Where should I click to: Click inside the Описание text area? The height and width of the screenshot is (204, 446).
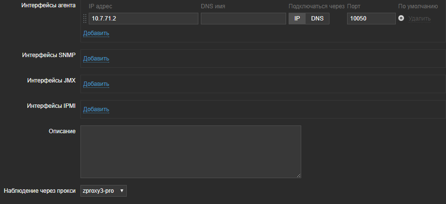[x=191, y=152]
